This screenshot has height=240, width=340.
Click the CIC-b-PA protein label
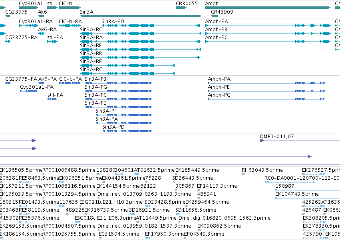click(x=70, y=79)
